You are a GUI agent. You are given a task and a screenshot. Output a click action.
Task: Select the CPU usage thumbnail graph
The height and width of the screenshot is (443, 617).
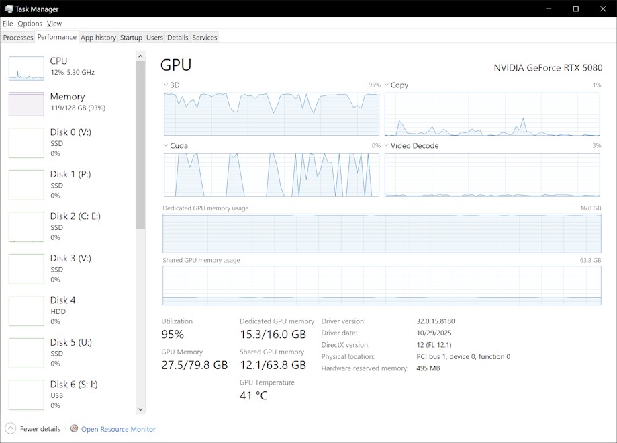[26, 68]
